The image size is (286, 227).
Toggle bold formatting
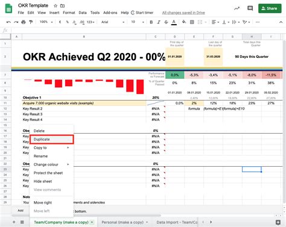point(151,22)
